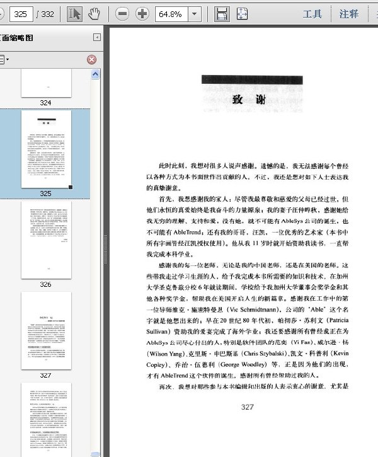The width and height of the screenshot is (378, 457).
Task: Click the name Patricia in the paragraph
Action: pos(339,320)
